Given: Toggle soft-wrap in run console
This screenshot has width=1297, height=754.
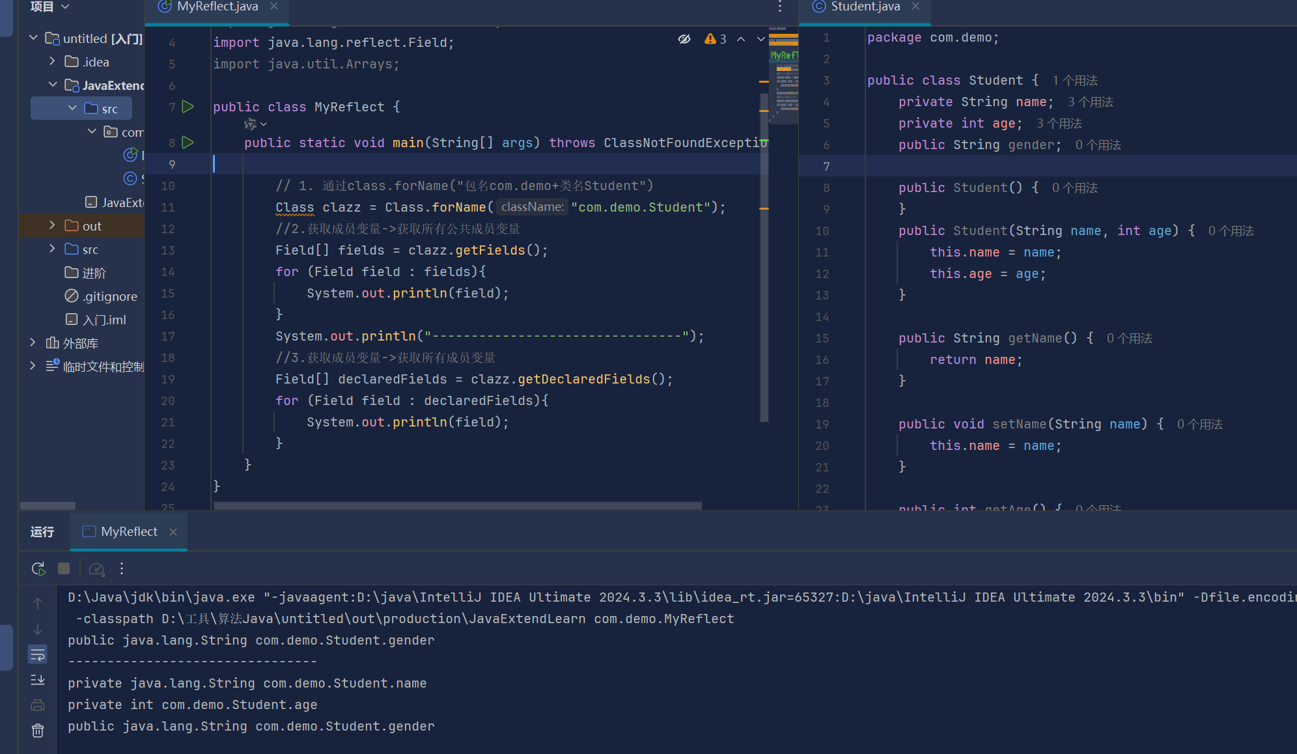Looking at the screenshot, I should [38, 654].
